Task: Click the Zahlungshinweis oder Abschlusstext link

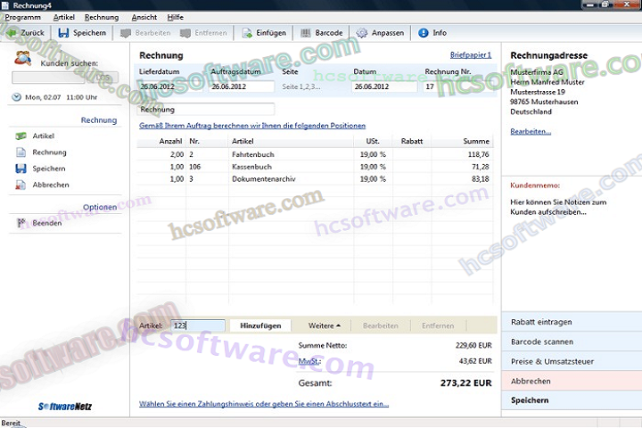Action: tap(264, 404)
